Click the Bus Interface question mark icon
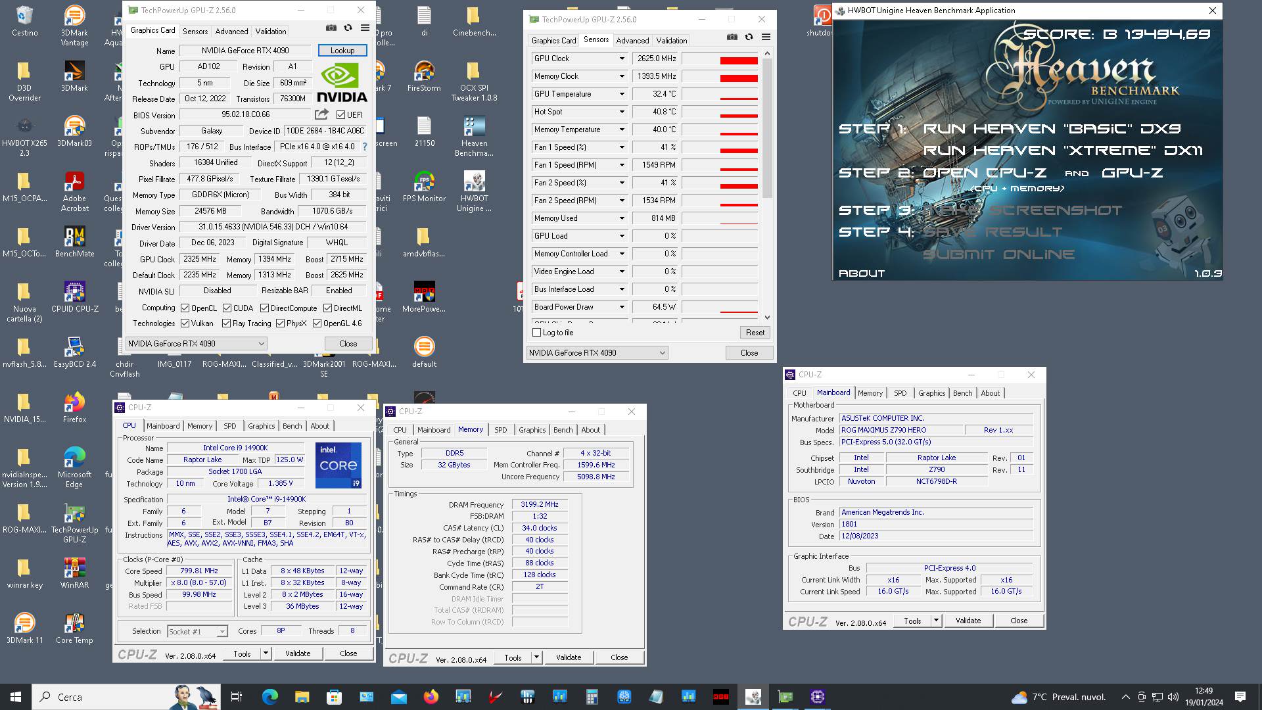Screen dimensions: 1262x710 365,147
